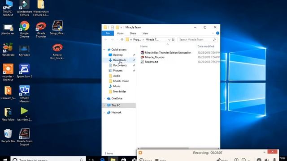The image size is (287, 161).
Task: Collapse the Quick access tree node
Action: (104, 50)
